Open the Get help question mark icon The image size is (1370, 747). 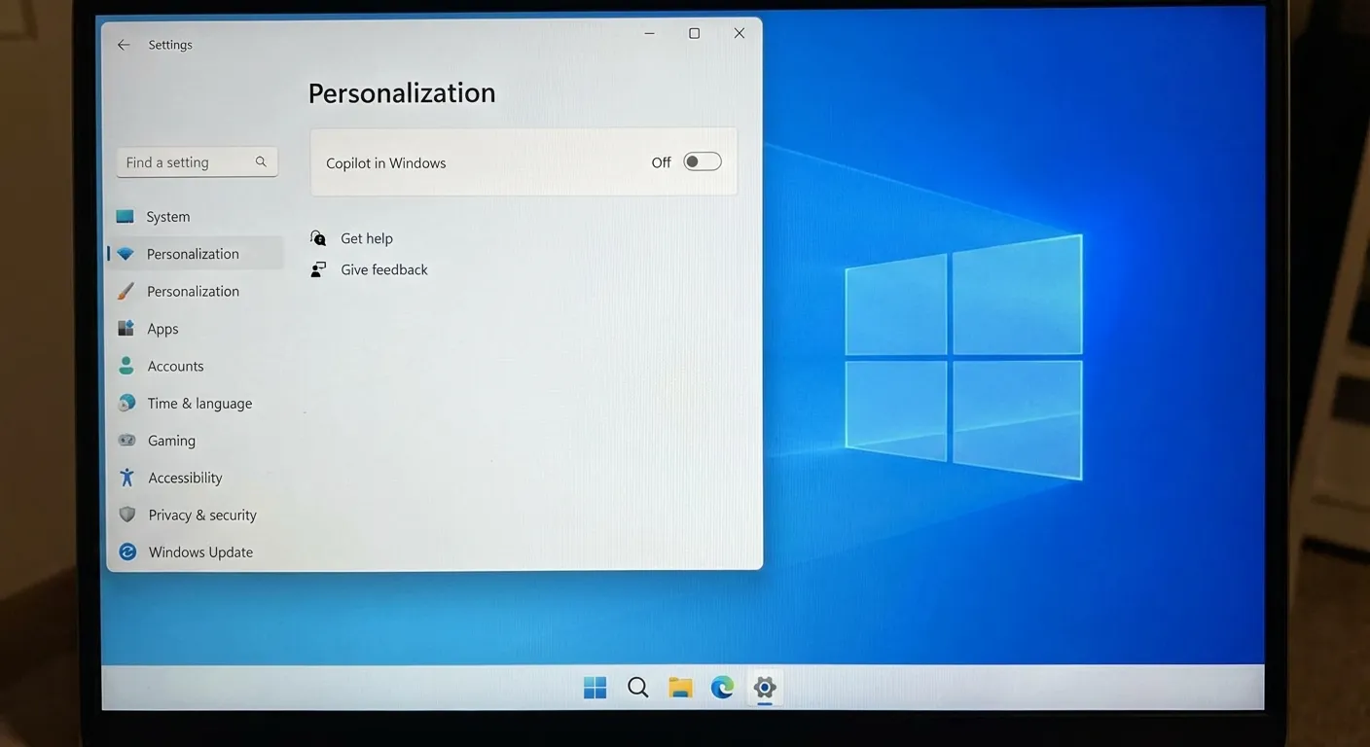tap(317, 237)
